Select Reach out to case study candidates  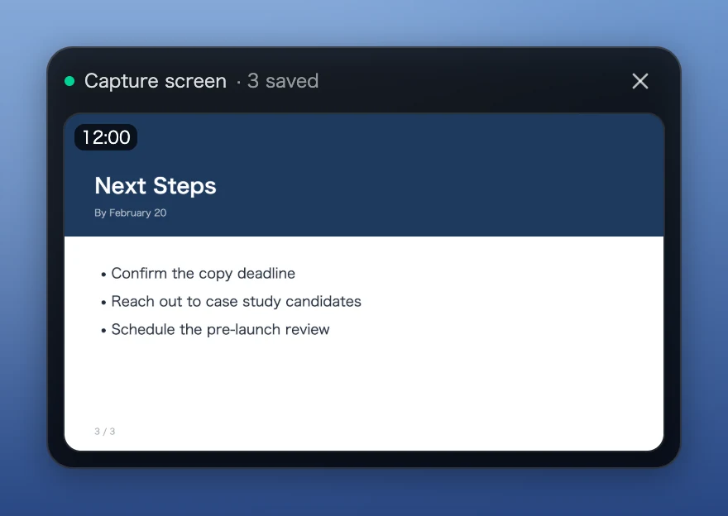[236, 301]
